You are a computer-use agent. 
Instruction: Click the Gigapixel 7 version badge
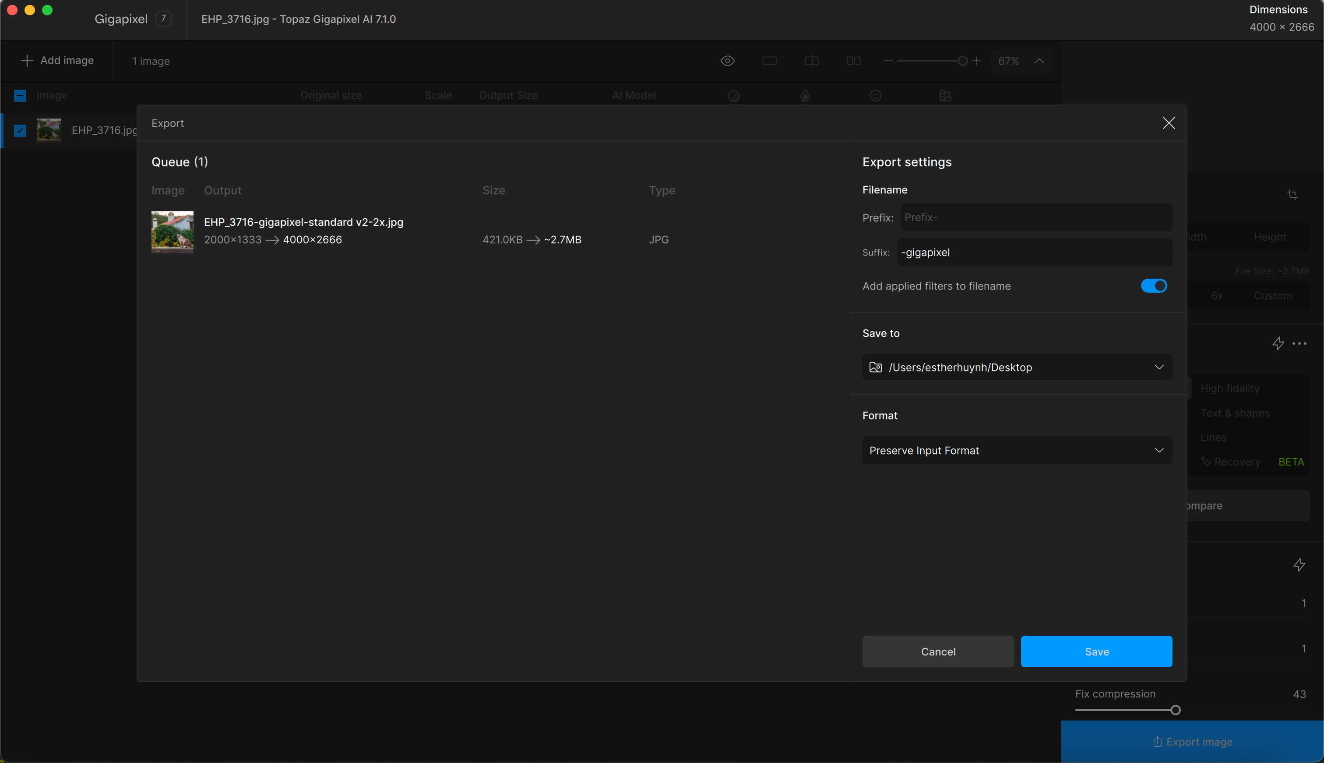click(x=163, y=19)
